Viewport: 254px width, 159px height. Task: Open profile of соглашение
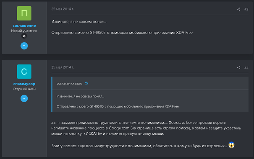click(24, 26)
